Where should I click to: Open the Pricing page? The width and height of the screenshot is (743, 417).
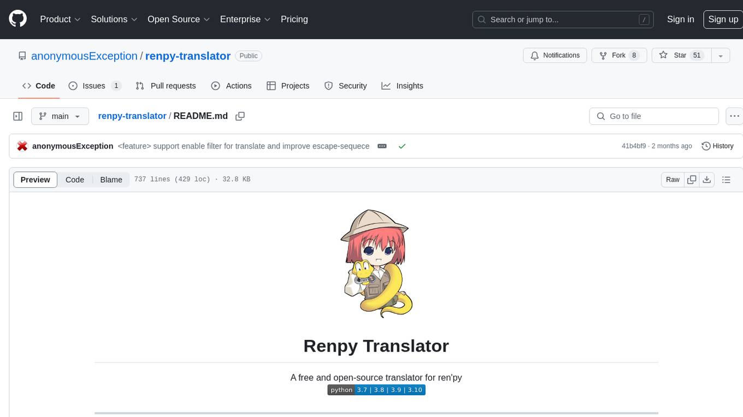coord(294,19)
